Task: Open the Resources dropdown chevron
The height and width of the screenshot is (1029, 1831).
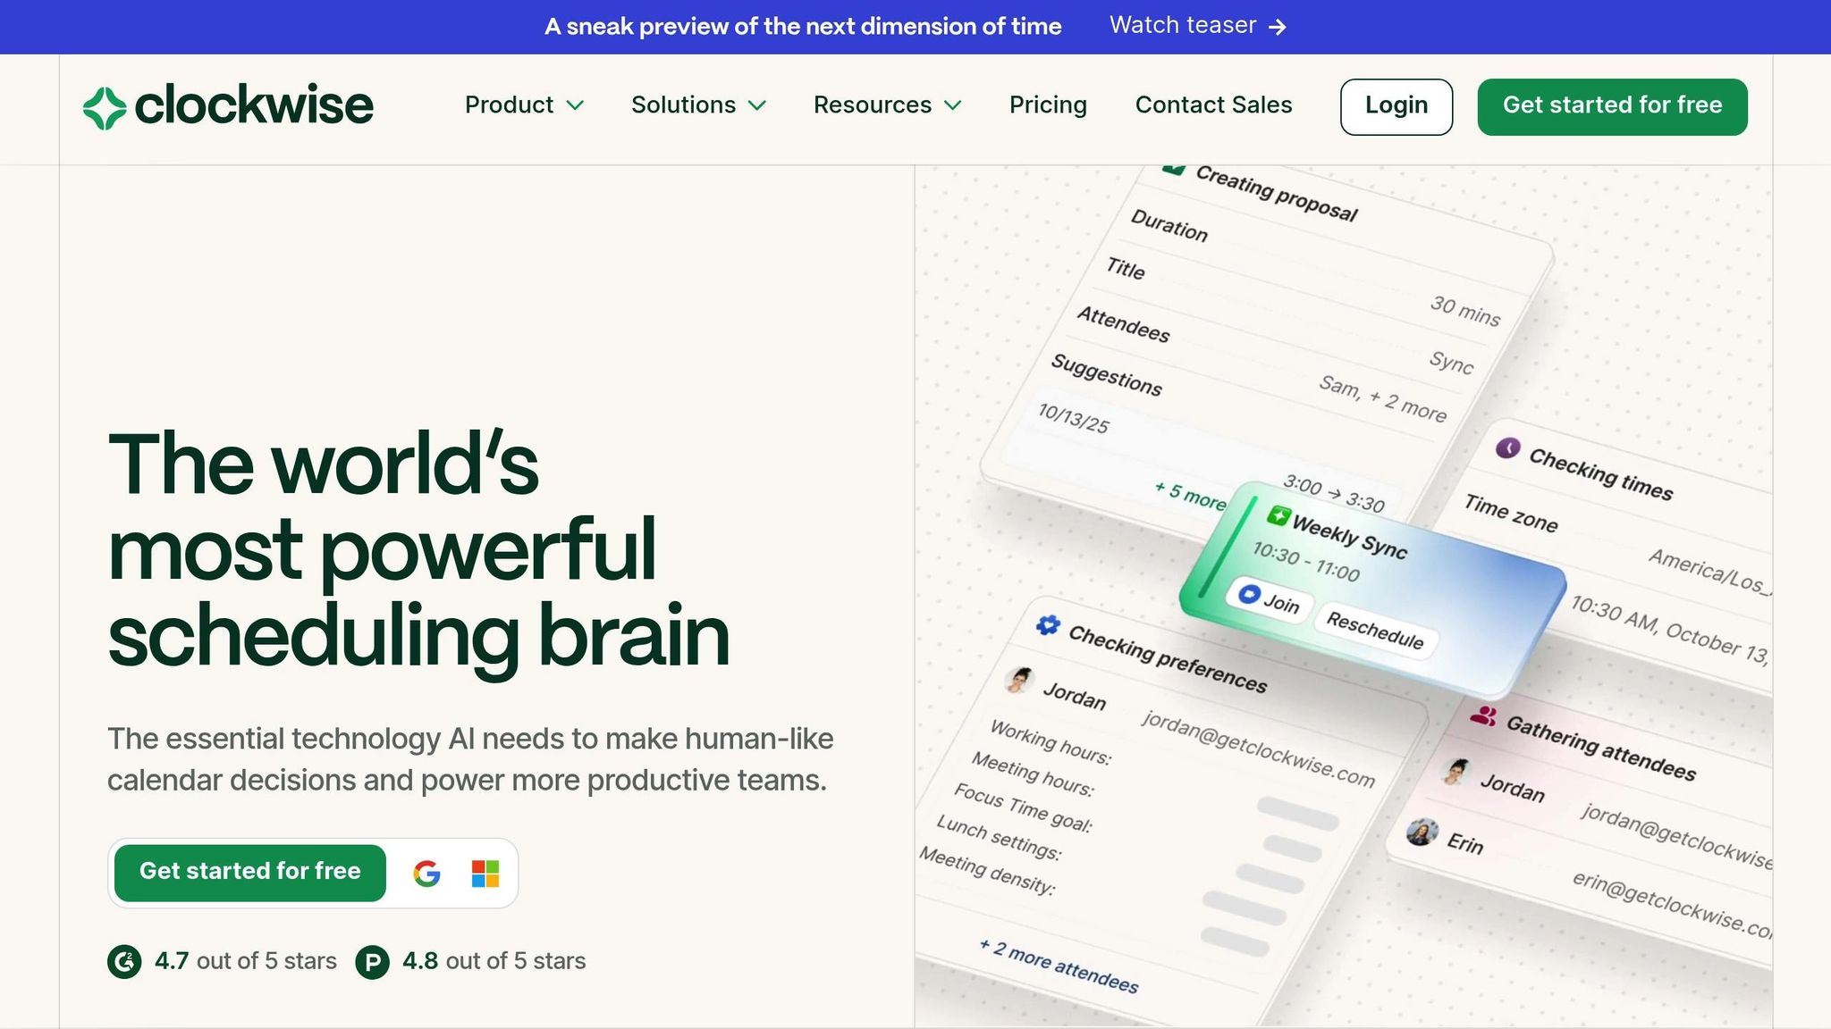Action: [953, 105]
